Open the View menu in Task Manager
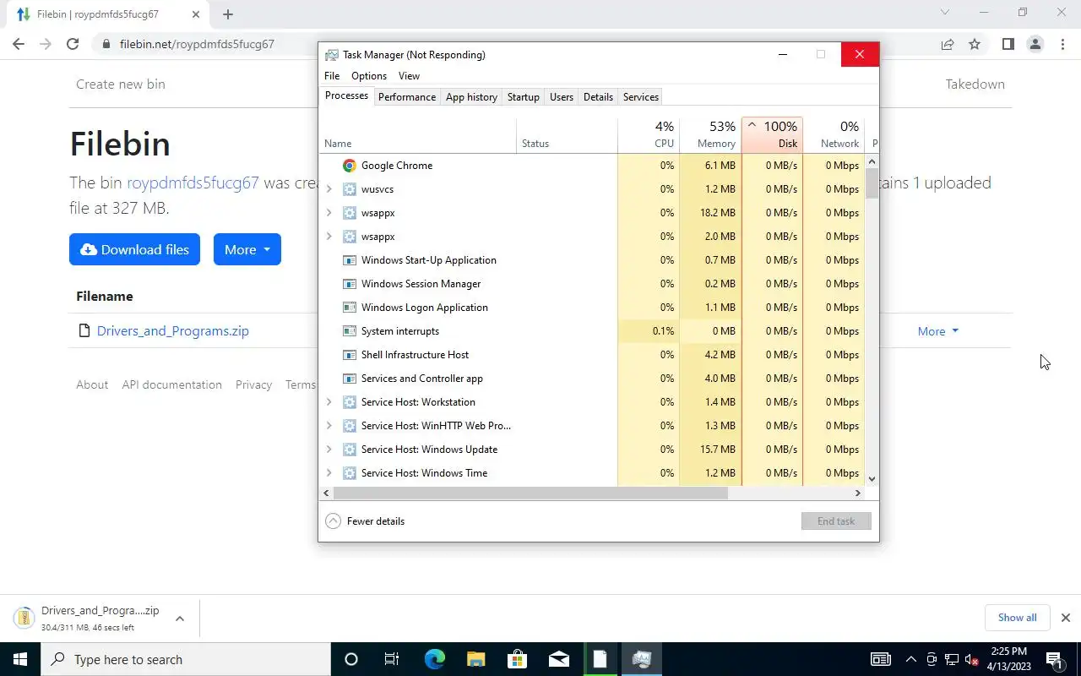The height and width of the screenshot is (676, 1081). [409, 76]
